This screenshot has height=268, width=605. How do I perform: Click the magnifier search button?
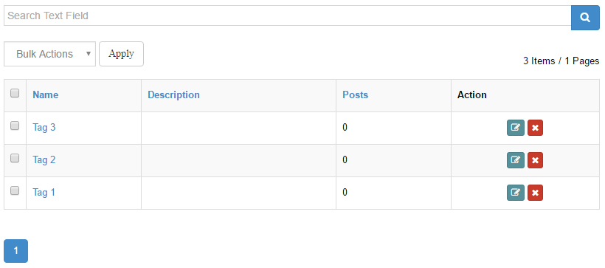click(x=585, y=18)
